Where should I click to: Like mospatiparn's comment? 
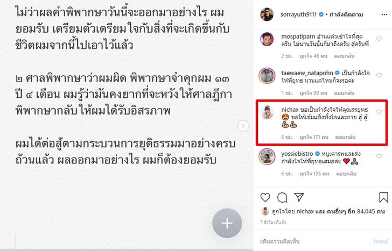[x=379, y=39]
